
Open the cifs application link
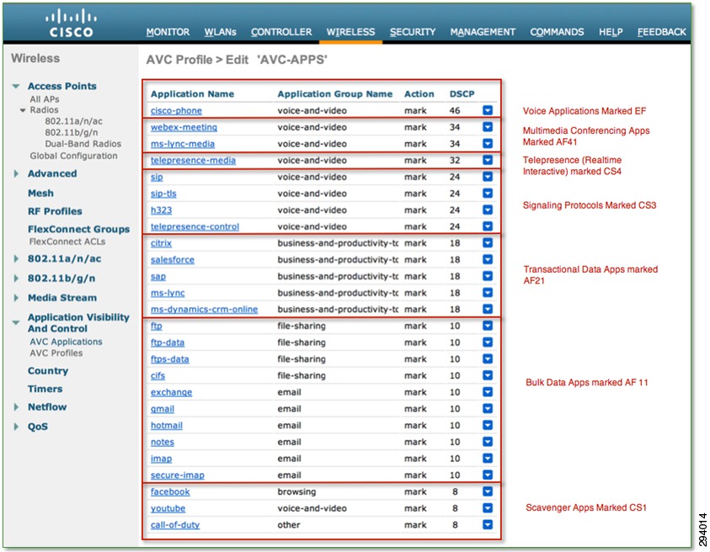[157, 376]
